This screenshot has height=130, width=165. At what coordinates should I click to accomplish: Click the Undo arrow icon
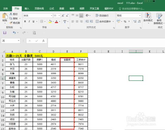click(14, 33)
